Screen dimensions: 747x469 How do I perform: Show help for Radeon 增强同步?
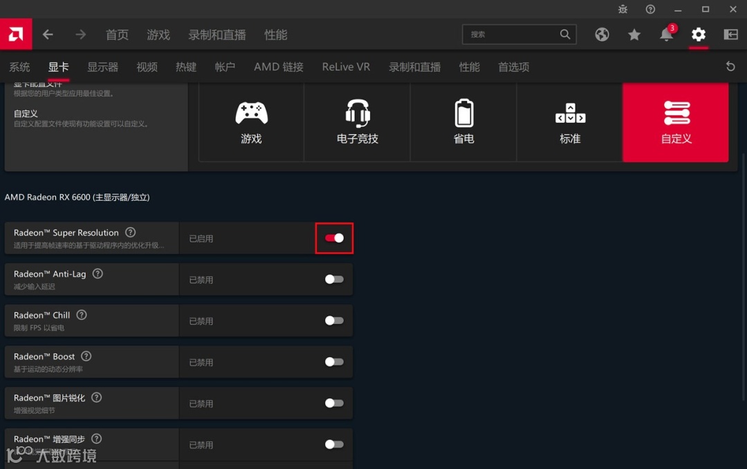pyautogui.click(x=96, y=439)
